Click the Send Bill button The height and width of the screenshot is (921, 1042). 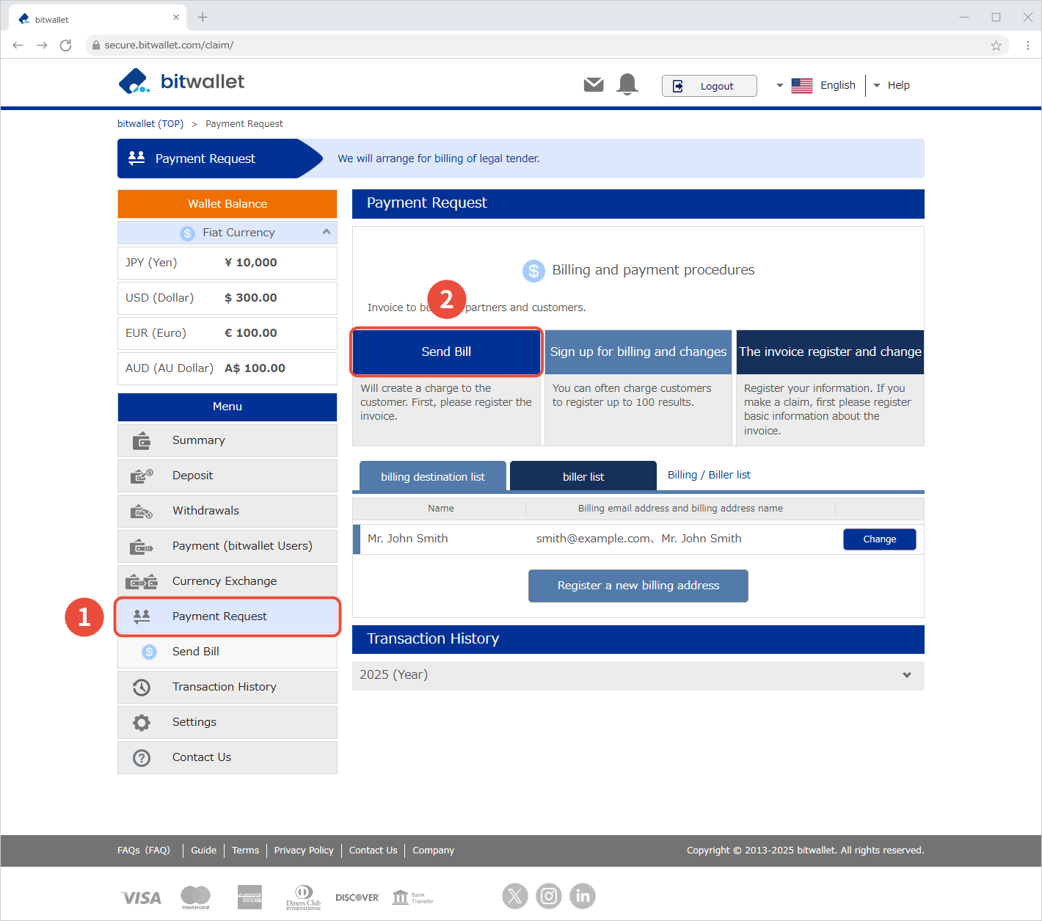pos(446,352)
